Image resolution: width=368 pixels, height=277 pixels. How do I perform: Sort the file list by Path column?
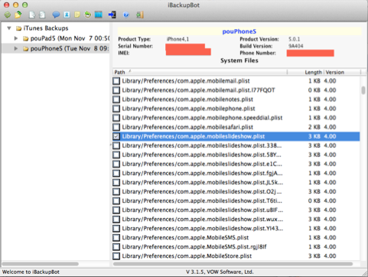pos(200,72)
